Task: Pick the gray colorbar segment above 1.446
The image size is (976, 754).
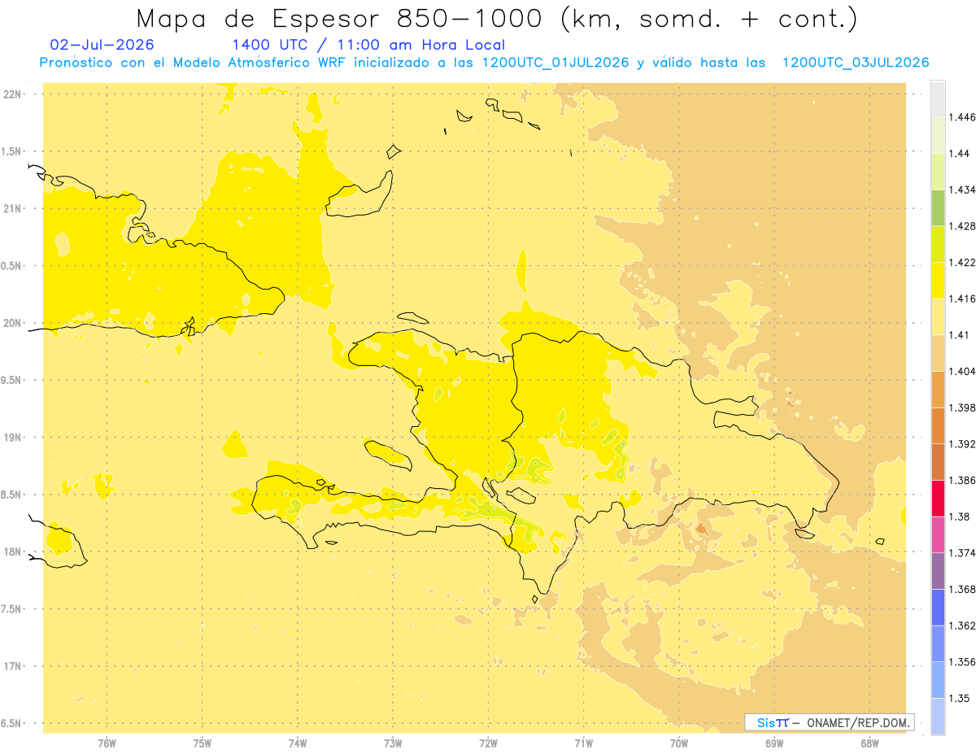Action: point(938,98)
